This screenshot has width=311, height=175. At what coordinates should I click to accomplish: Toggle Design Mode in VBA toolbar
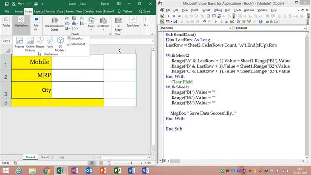[232, 21]
